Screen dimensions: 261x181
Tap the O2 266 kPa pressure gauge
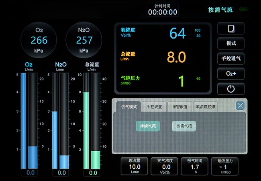click(39, 39)
